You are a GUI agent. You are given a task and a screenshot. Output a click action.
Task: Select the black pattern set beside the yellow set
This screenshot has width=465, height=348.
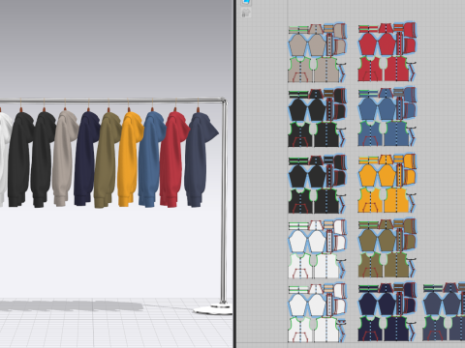point(317,184)
